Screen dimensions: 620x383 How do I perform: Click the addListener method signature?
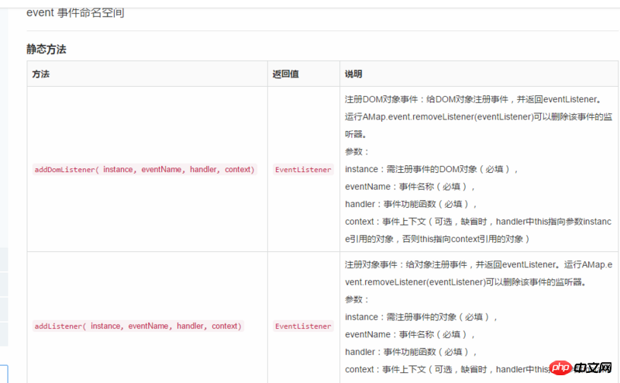[x=138, y=326]
